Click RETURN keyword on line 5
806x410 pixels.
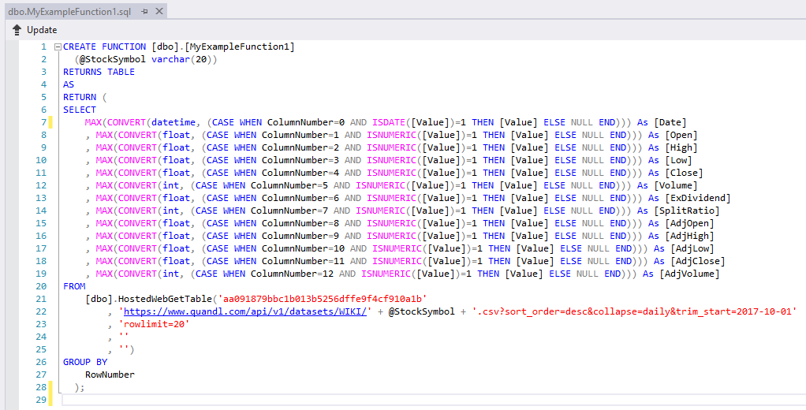(80, 97)
